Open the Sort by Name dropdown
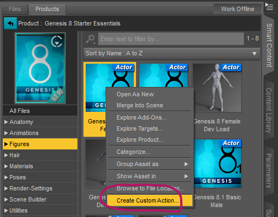Image resolution: width=278 pixels, height=217 pixels. (172, 54)
